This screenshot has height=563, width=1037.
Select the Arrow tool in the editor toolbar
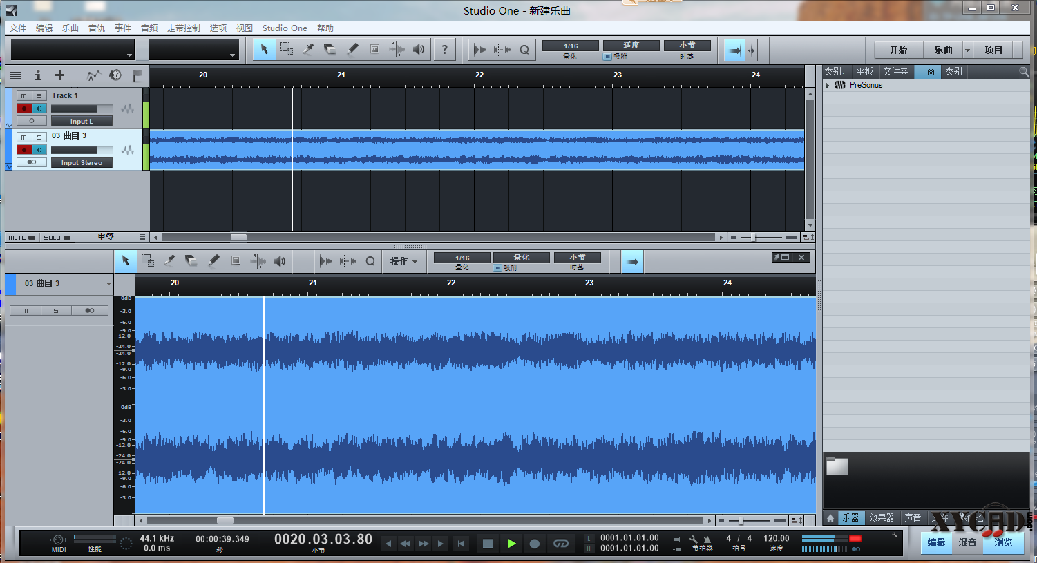click(125, 260)
